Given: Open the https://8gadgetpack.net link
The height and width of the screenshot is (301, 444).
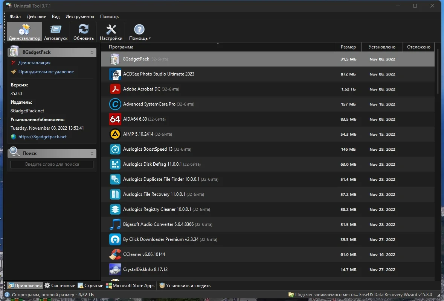Looking at the screenshot, I should (x=43, y=137).
